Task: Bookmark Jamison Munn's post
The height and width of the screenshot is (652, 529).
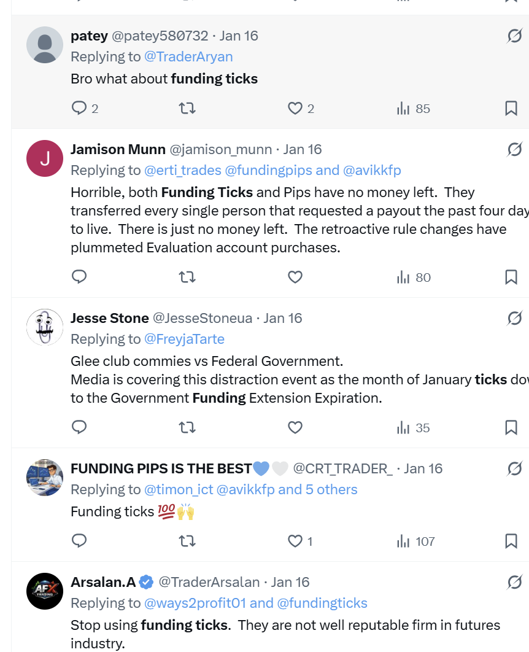Action: tap(511, 277)
